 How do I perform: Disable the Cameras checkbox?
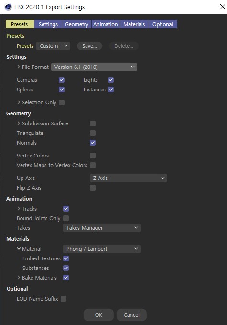pos(62,80)
